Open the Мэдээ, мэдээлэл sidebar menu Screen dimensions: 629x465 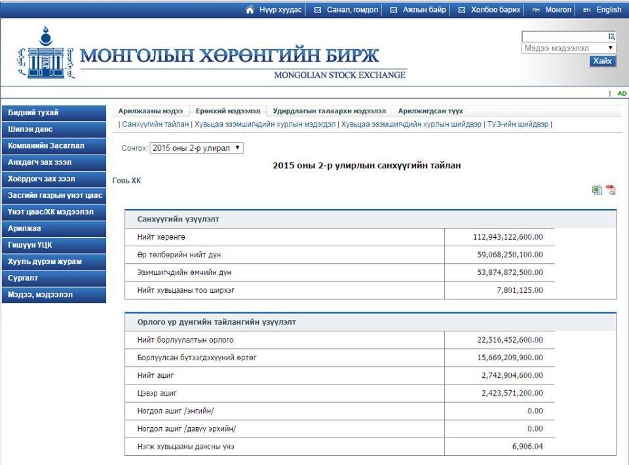pos(54,295)
